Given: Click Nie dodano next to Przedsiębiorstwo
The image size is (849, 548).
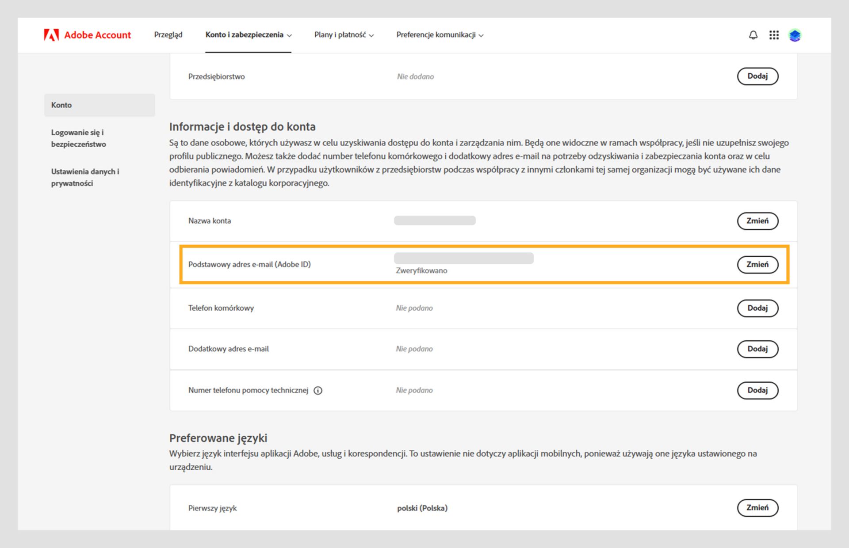Looking at the screenshot, I should tap(415, 76).
